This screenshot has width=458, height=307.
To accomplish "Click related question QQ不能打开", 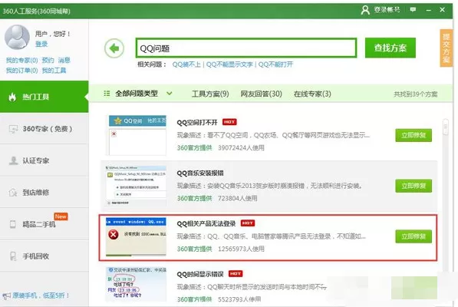I will (x=275, y=64).
